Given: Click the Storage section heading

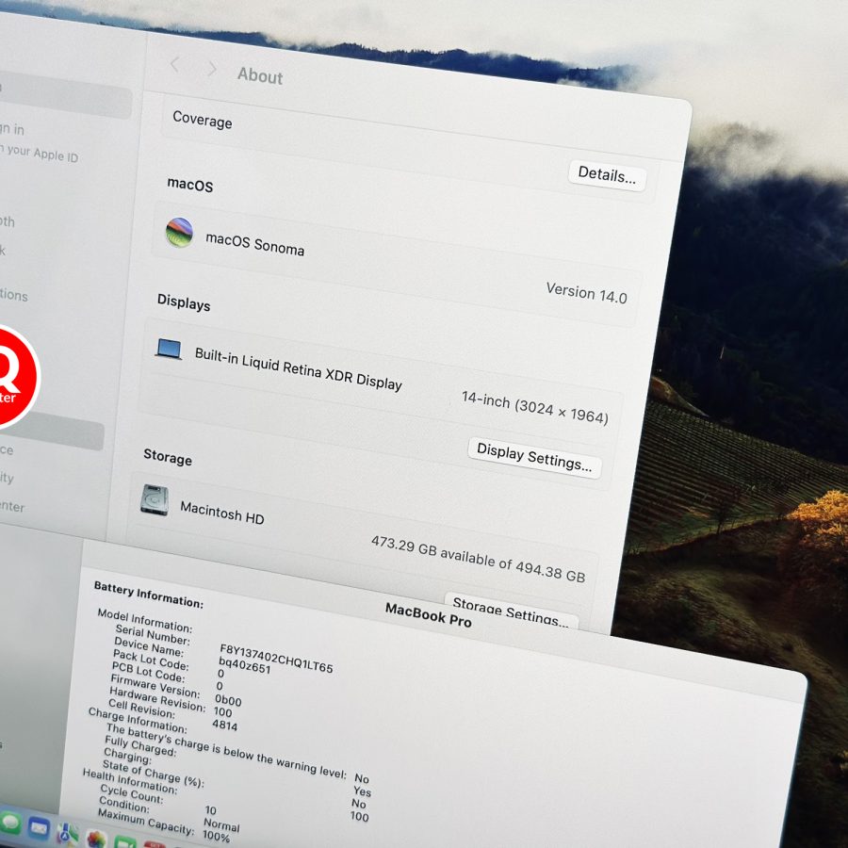Looking at the screenshot, I should pyautogui.click(x=168, y=457).
